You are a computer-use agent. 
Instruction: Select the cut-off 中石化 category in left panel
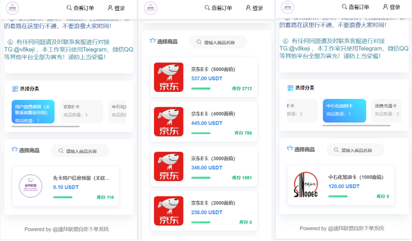[x=117, y=112]
